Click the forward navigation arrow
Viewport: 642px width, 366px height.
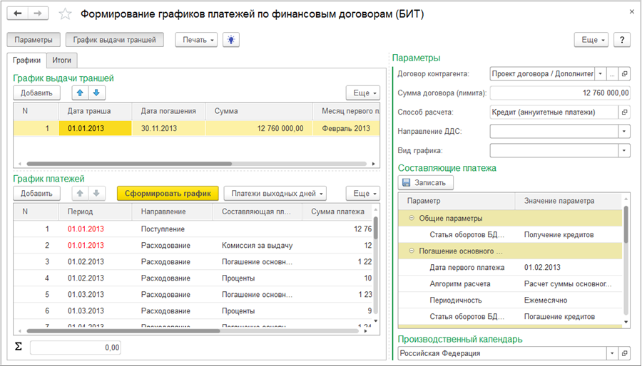37,14
